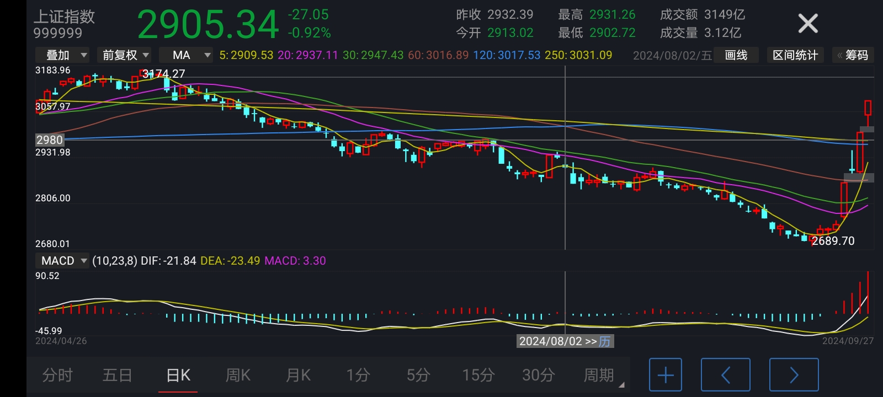
Task: Click the start date 2024/04/26 label
Action: 61,341
